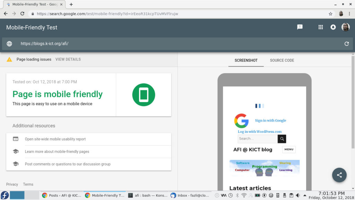Click the "Tested on: Oct 12, 2018" text
Viewport: 355px width, 200px height.
tap(45, 82)
